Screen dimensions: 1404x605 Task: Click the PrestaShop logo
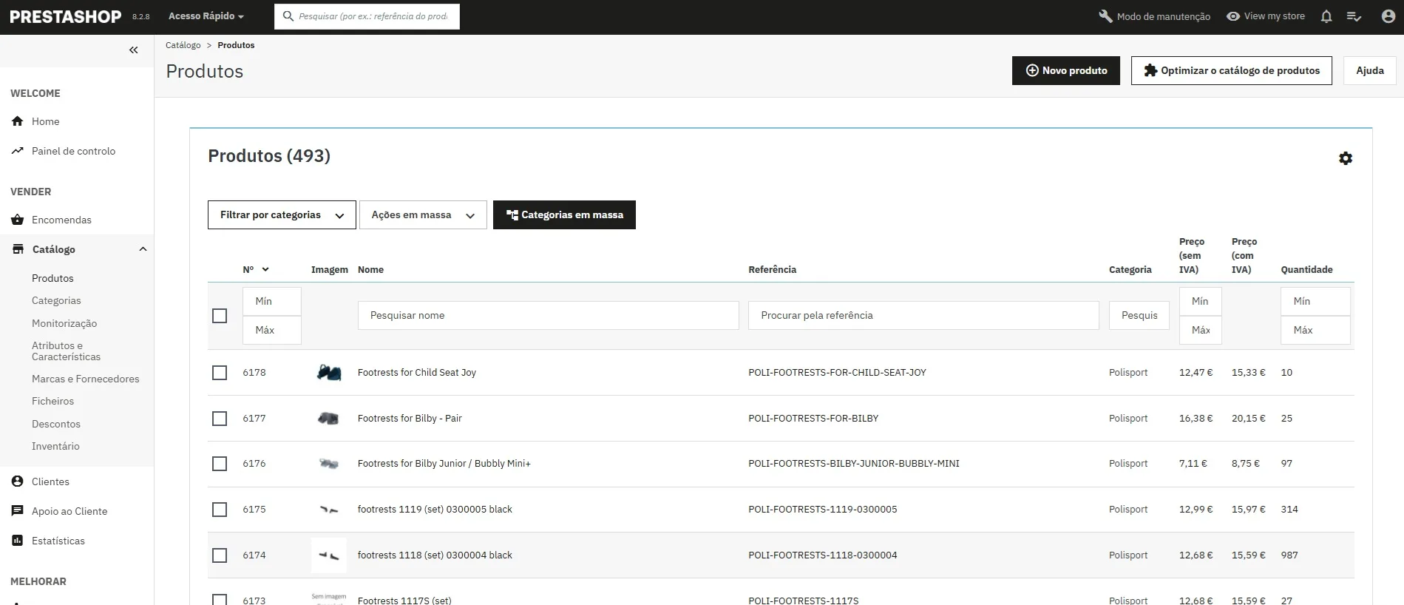[x=65, y=16]
